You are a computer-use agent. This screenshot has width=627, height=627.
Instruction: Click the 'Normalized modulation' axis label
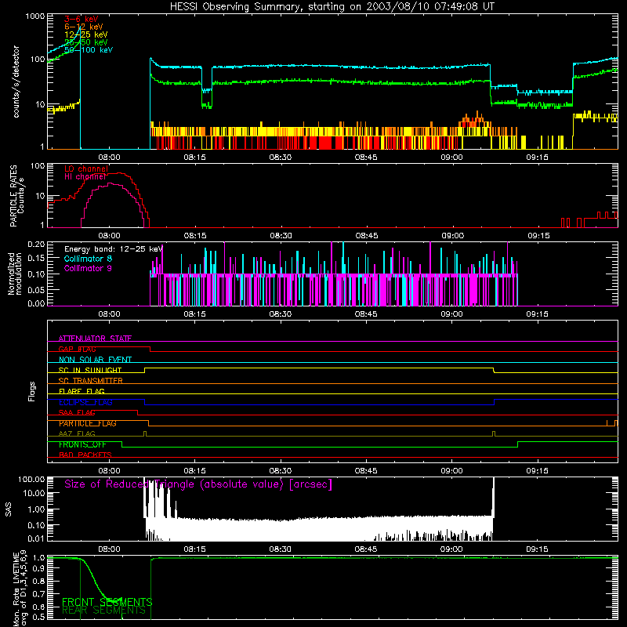click(15, 274)
